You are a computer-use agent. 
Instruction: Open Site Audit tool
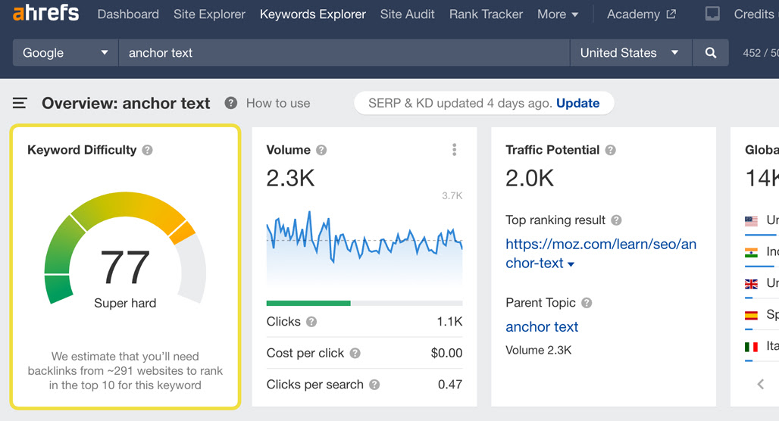point(408,14)
